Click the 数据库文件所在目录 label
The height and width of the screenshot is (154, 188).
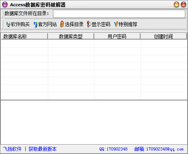point(26,13)
